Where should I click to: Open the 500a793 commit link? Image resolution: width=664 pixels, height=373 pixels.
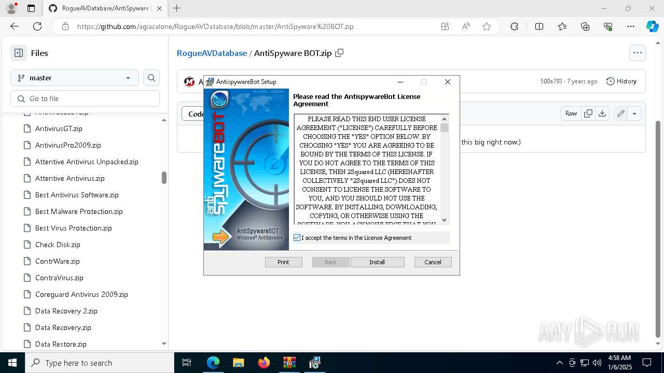pyautogui.click(x=552, y=81)
